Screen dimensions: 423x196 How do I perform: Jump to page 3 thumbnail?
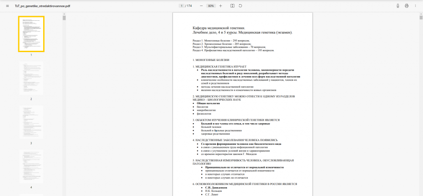tap(31, 122)
